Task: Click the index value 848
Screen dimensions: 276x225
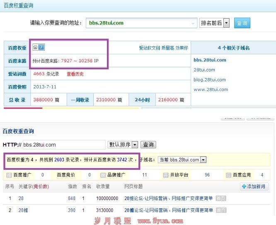Action: [x=72, y=198]
